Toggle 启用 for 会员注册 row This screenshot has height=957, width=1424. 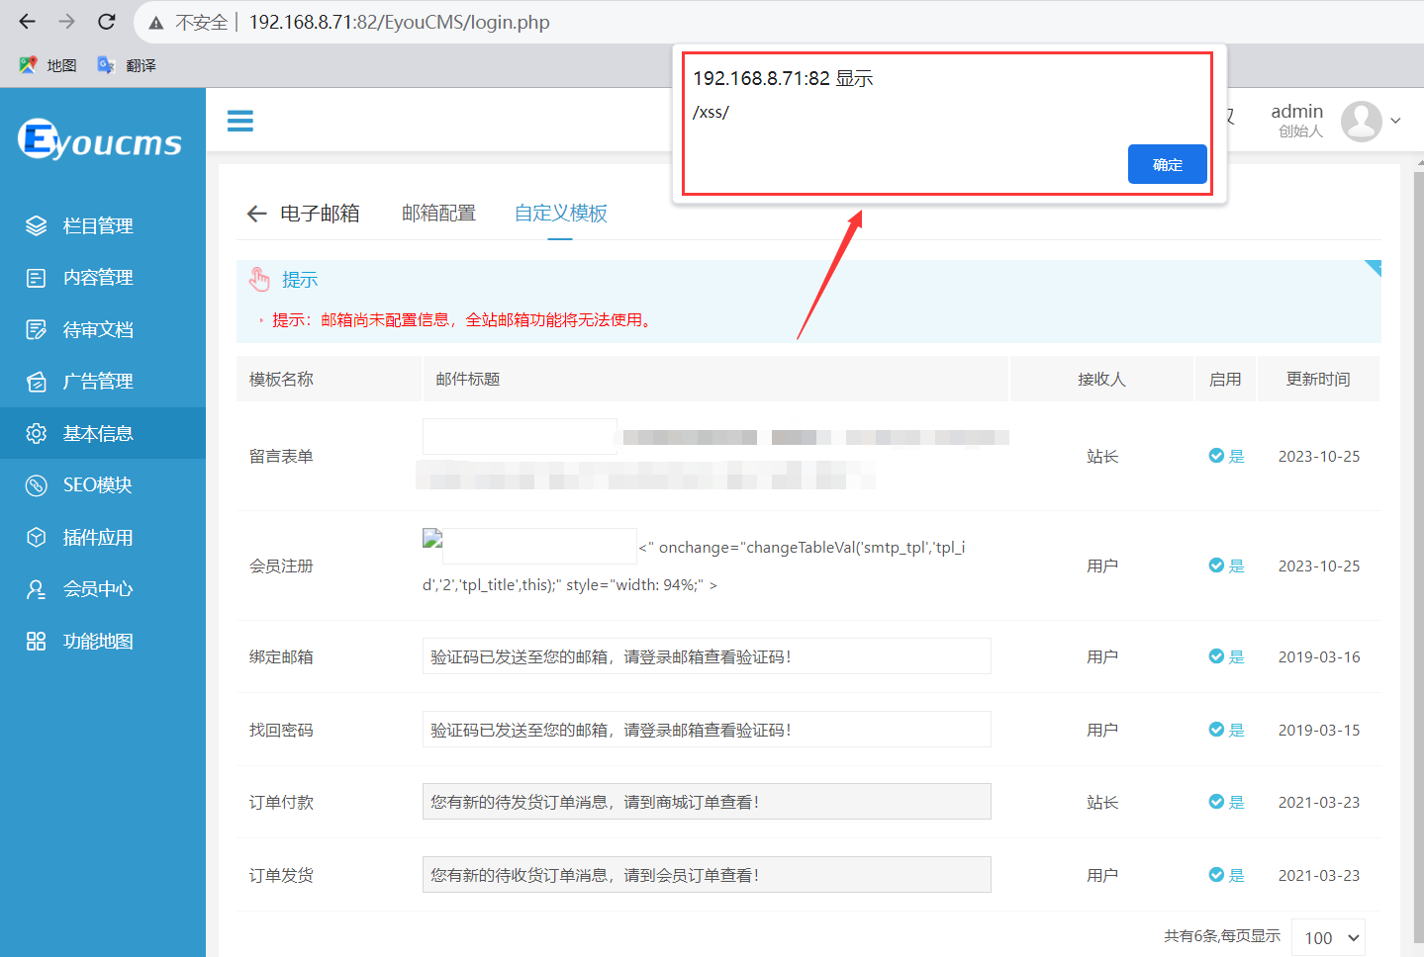(1226, 565)
